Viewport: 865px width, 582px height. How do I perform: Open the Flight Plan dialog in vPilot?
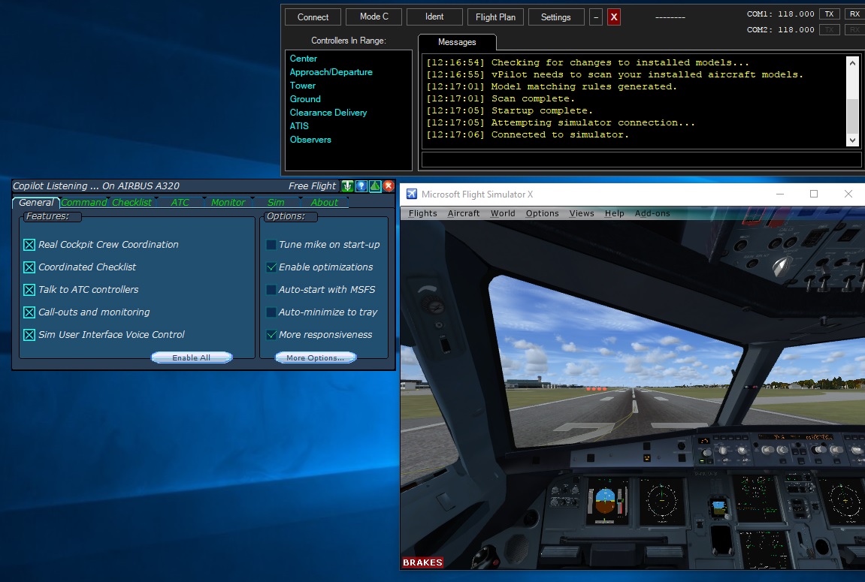[495, 17]
